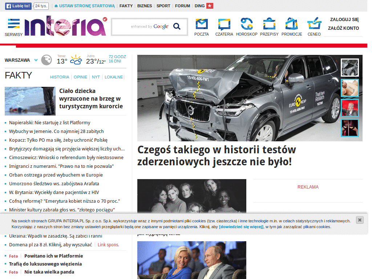Open Orban ostrzega przed wybuchem article

point(56,175)
